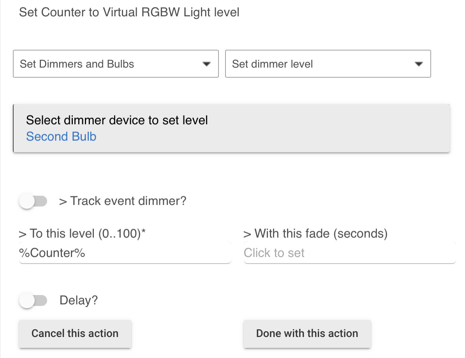
Task: Confirm with Done with this action
Action: point(307,334)
